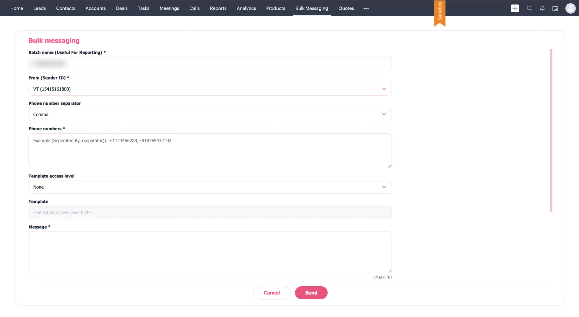Open the calendar icon in header
The width and height of the screenshot is (579, 317).
pos(555,8)
